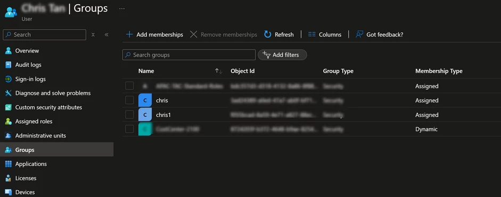
Task: Tick the checkbox for the chris1 group
Action: [129, 115]
